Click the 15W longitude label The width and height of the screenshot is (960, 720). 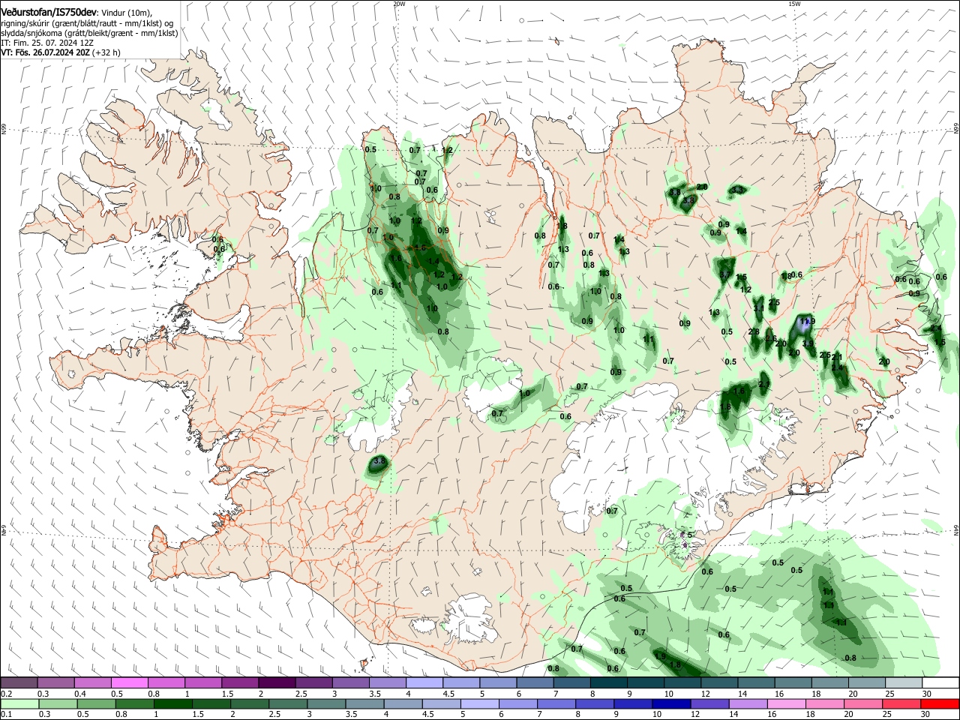click(x=794, y=4)
